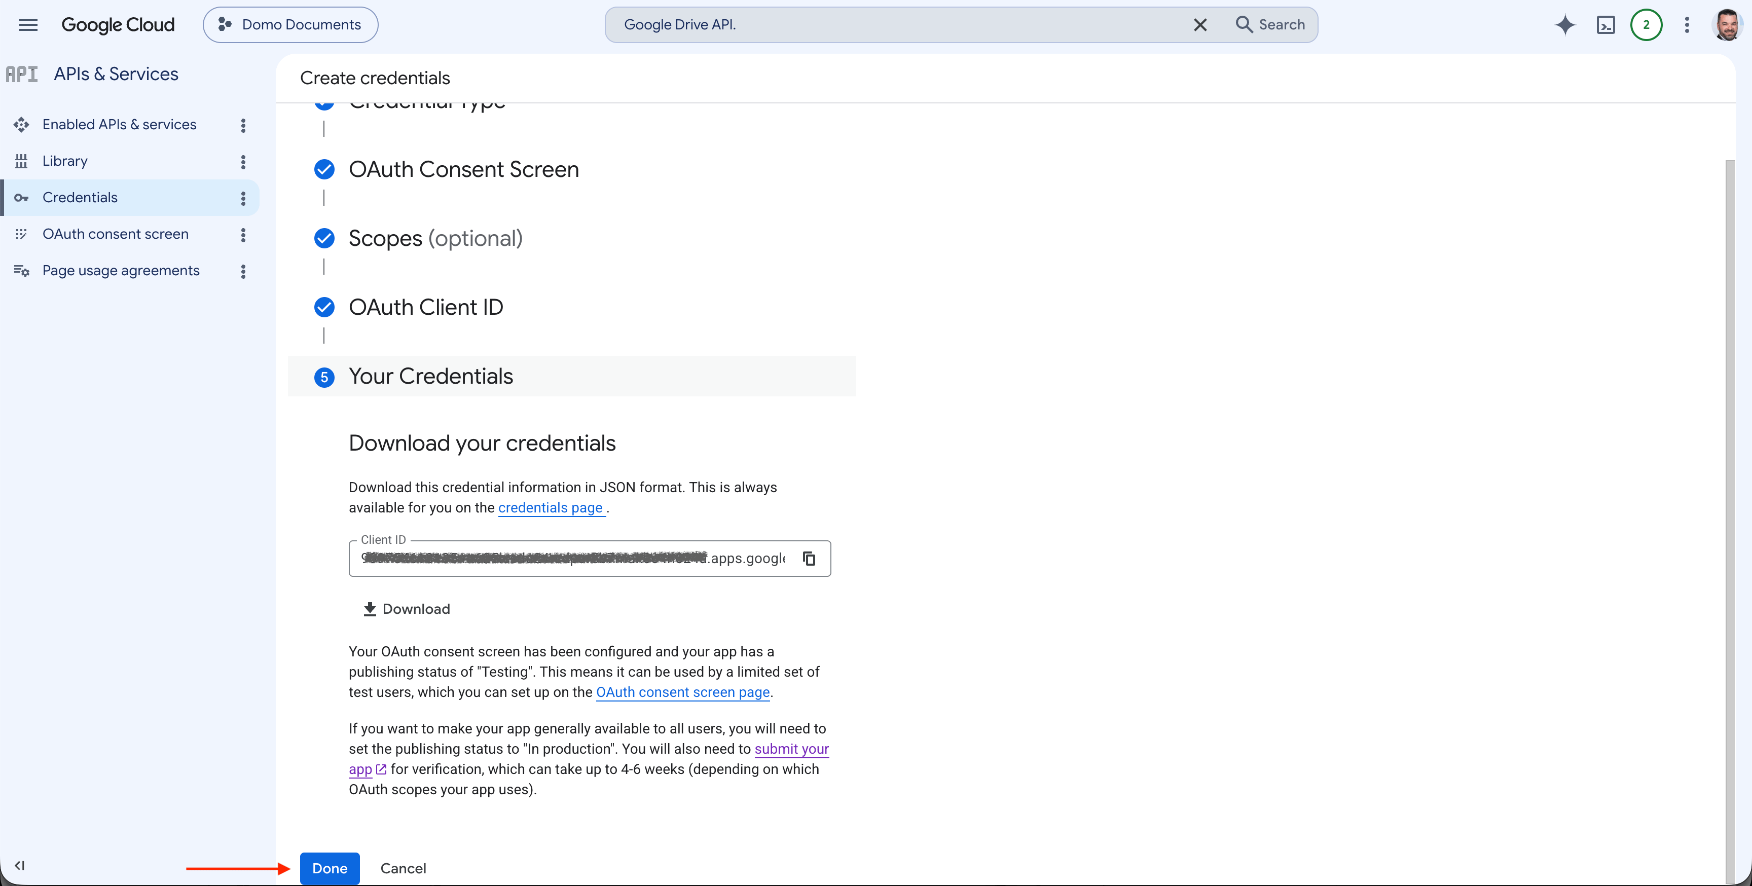Viewport: 1752px width, 886px height.
Task: Open the Gemini sparkle assistant icon
Action: [x=1565, y=25]
